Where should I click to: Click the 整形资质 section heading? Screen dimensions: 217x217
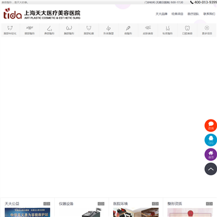[x=175, y=204]
